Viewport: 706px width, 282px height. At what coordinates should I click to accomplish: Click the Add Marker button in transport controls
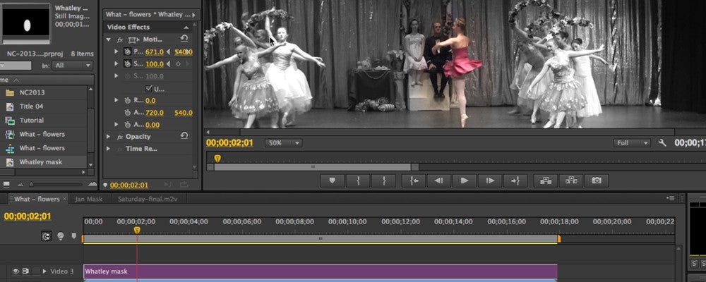[x=332, y=180]
